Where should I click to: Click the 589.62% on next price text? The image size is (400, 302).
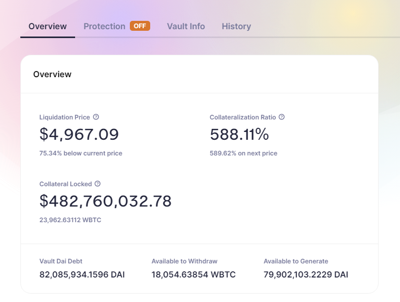244,153
